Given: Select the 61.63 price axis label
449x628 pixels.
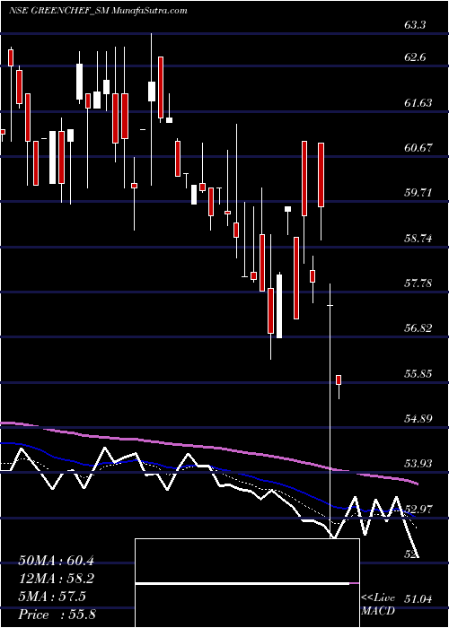Looking at the screenshot, I should 419,103.
